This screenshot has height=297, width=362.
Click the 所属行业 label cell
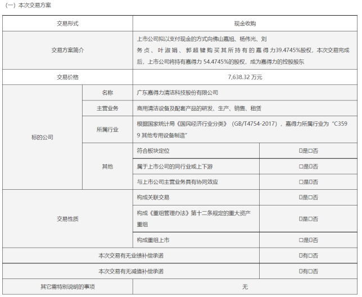(x=107, y=129)
